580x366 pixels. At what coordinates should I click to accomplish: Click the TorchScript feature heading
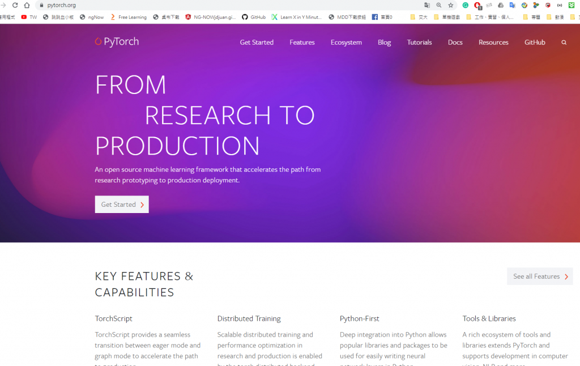click(x=113, y=318)
